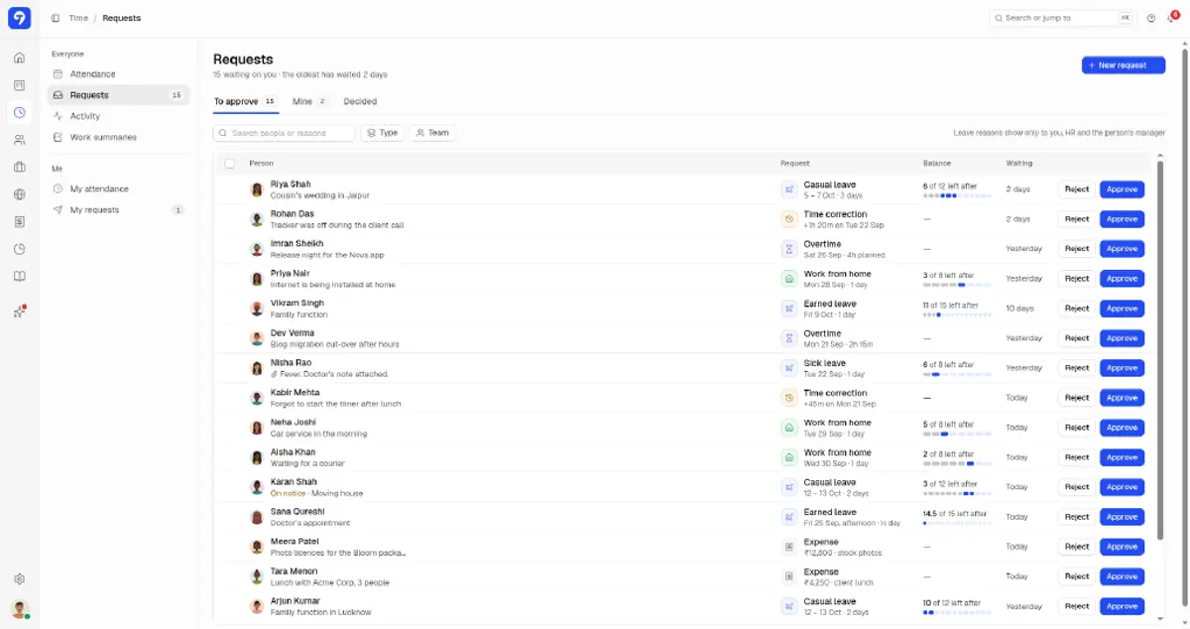Viewport: 1190px width, 629px height.
Task: Click the Time clock icon in the rail
Action: (x=19, y=112)
